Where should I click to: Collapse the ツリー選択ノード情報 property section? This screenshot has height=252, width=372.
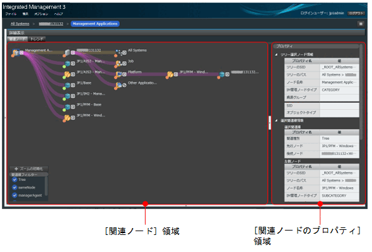[276, 55]
